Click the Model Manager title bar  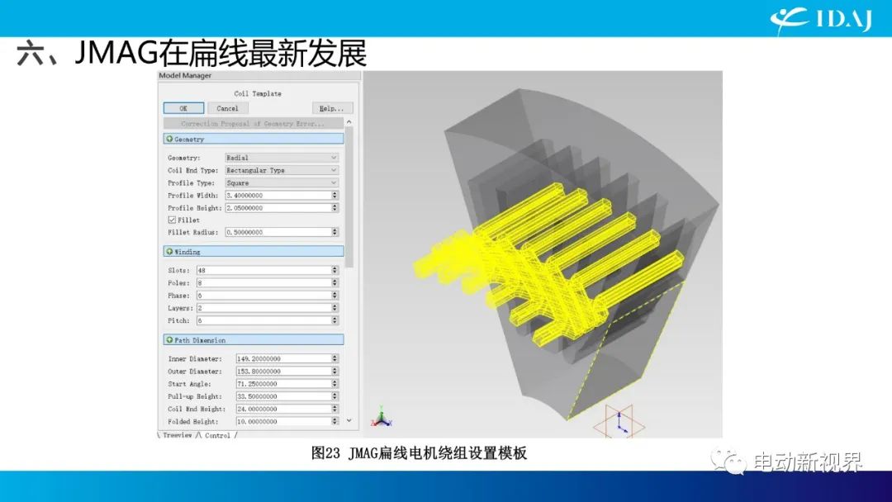pos(259,76)
